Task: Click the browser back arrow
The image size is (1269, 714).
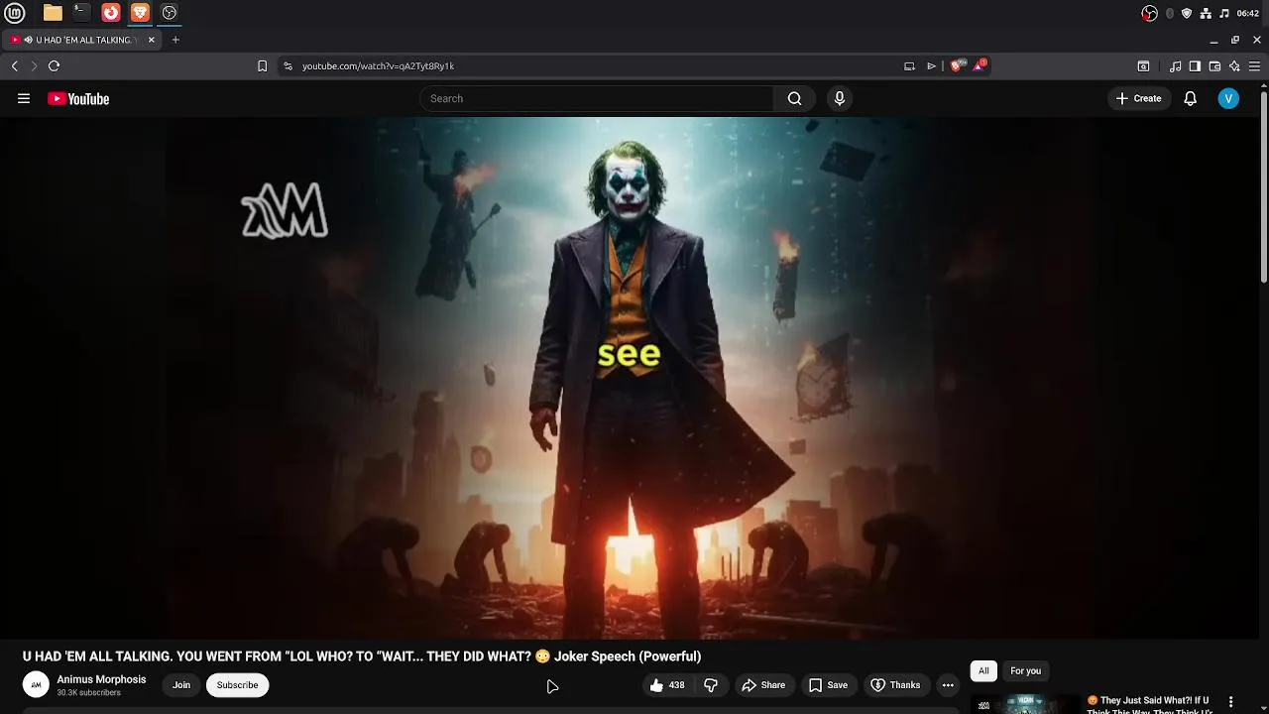Action: point(15,65)
